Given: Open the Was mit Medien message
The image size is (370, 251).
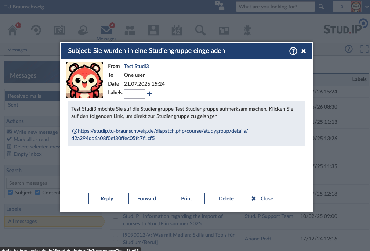Looking at the screenshot, I should click(x=179, y=239).
